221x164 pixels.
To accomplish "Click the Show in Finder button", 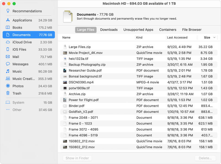I will [77, 158].
